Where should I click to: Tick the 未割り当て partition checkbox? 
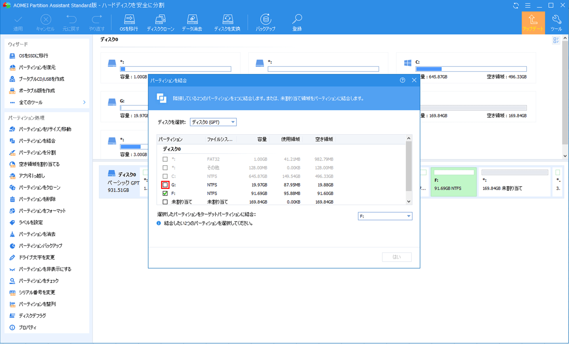[165, 202]
